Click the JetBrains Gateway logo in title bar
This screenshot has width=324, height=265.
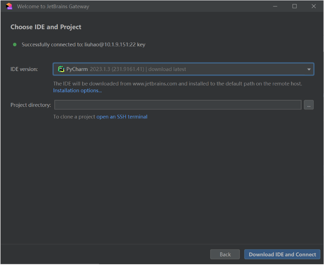[x=9, y=6]
